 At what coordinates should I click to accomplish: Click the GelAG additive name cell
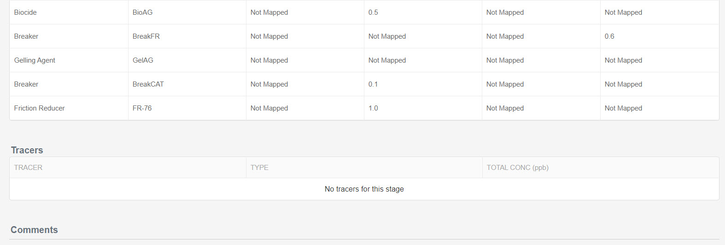pyautogui.click(x=143, y=60)
